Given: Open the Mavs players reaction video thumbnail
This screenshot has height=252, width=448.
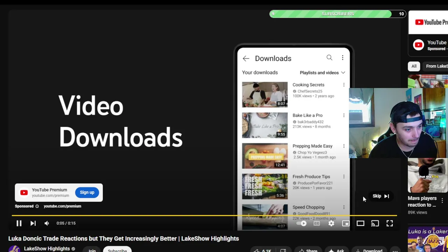Looking at the screenshot, I should point(428,175).
